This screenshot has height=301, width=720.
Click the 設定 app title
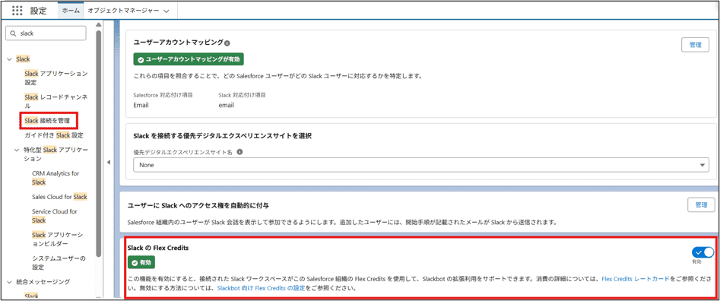(38, 11)
